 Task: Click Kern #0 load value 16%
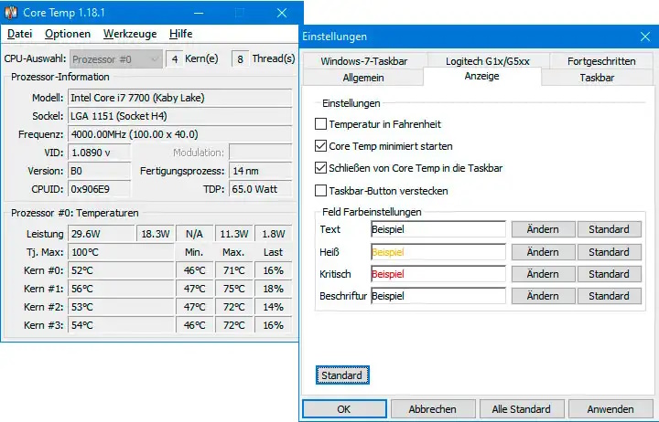click(x=273, y=270)
